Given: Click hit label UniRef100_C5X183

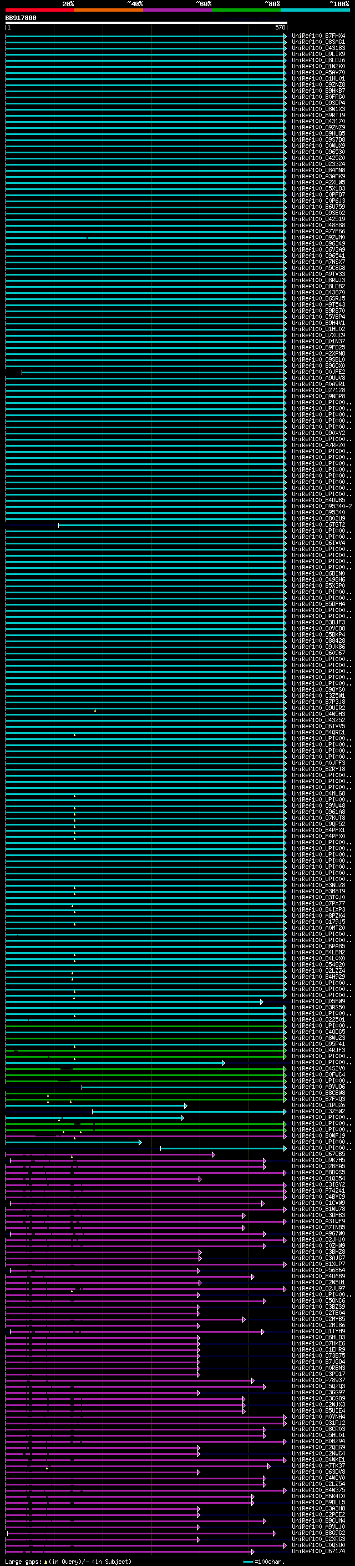Looking at the screenshot, I should (318, 188).
